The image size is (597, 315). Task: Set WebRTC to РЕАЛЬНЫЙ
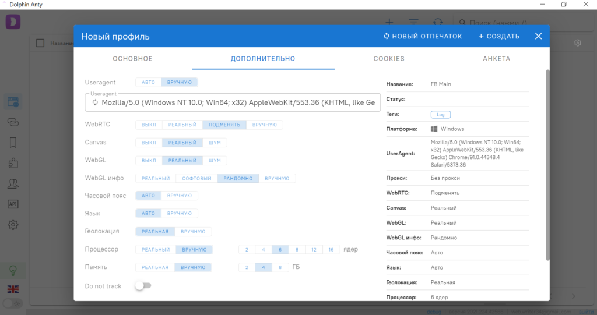pos(182,125)
